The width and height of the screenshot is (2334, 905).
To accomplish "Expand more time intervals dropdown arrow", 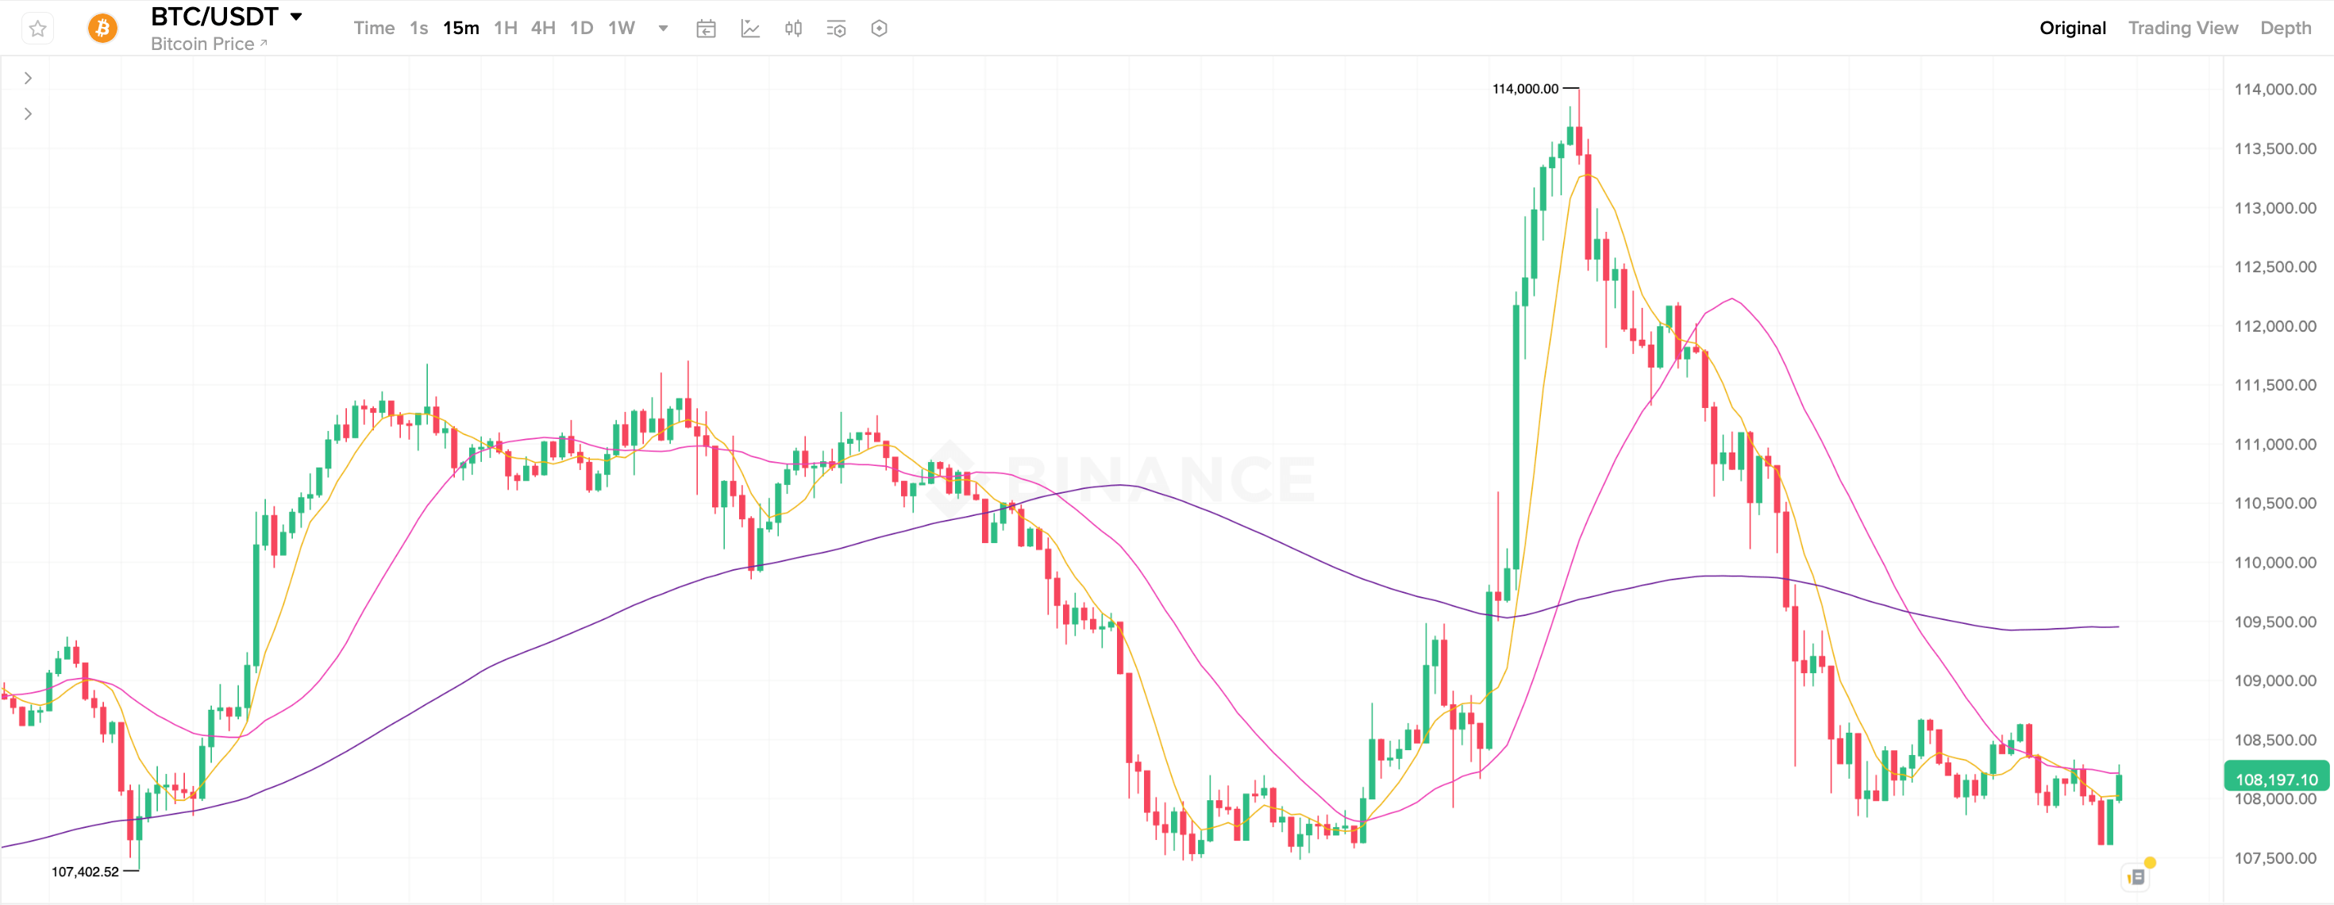I will coord(663,29).
